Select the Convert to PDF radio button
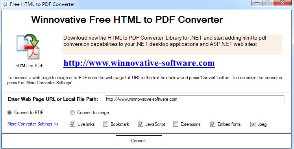Viewport: 294px width, 149px height. (x=9, y=113)
